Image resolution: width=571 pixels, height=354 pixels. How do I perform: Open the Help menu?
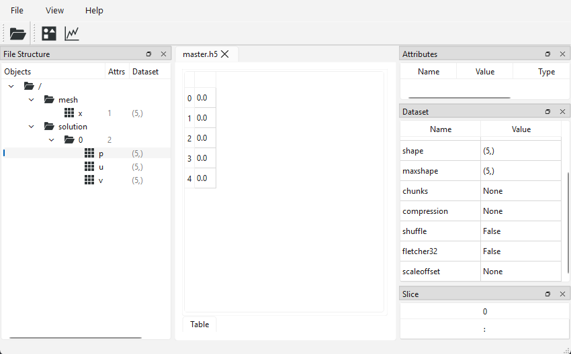(94, 11)
